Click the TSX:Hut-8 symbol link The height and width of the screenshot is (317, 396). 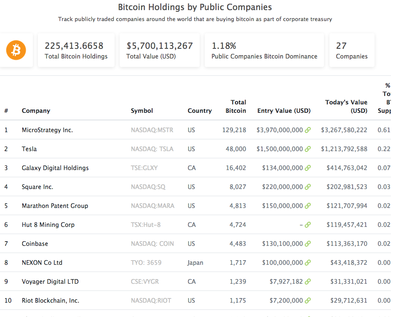tap(146, 225)
